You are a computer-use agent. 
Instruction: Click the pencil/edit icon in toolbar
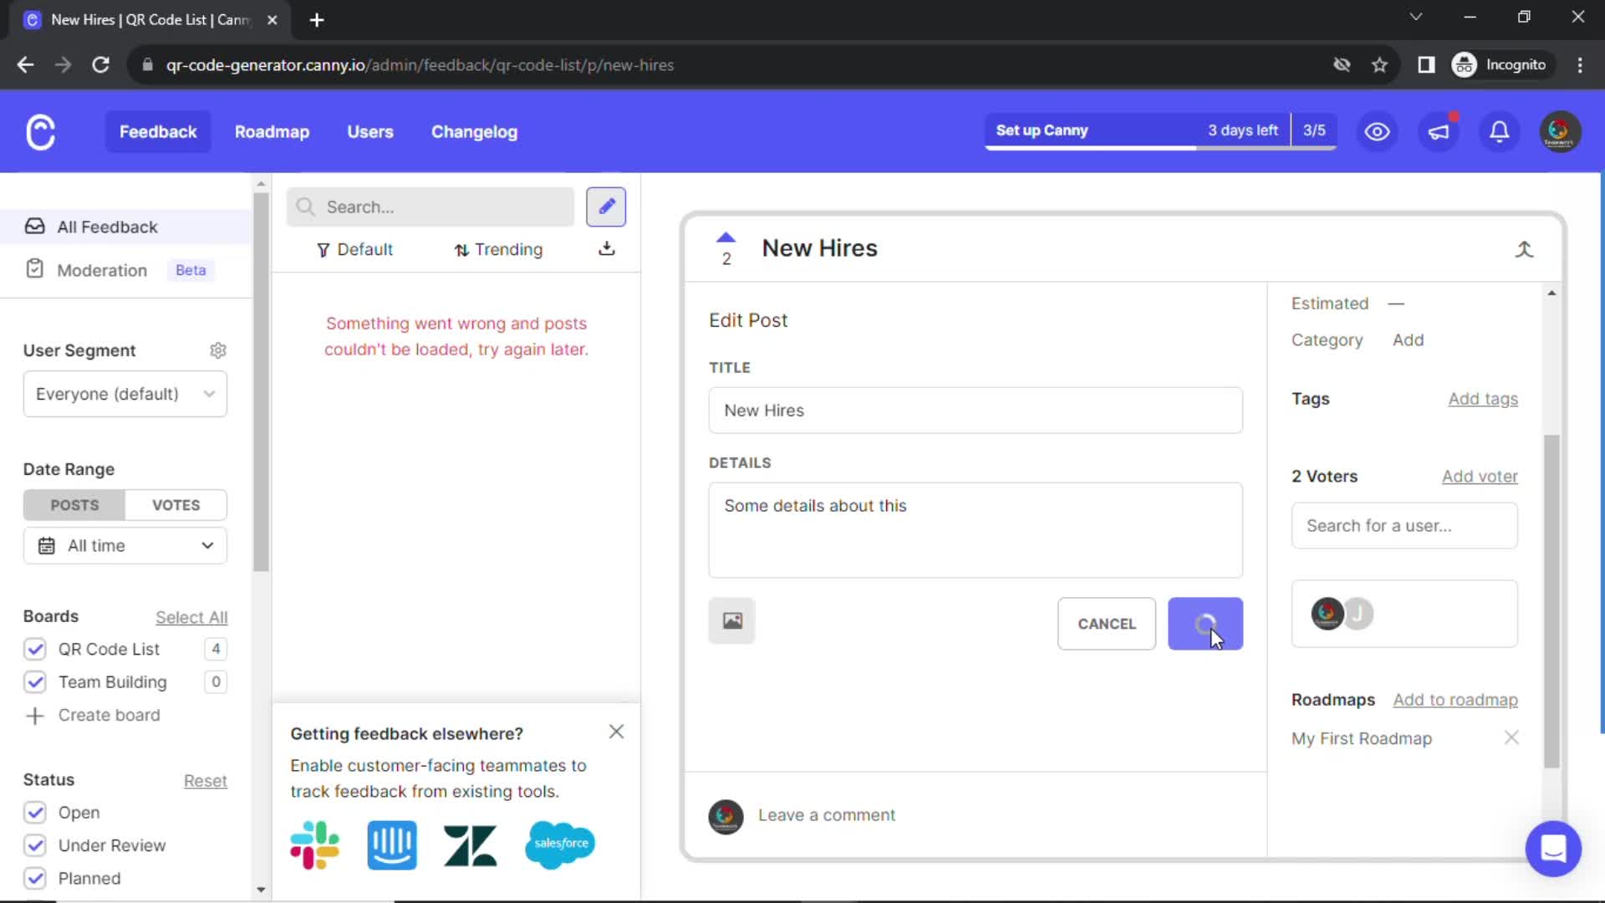(x=606, y=207)
